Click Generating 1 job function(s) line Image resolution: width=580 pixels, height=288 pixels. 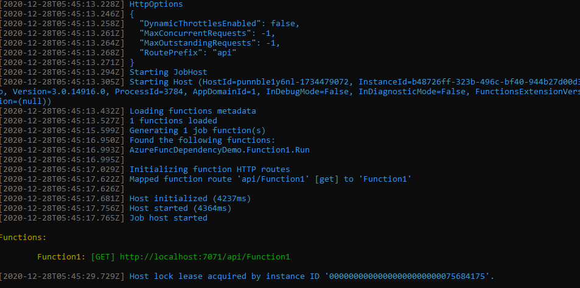pyautogui.click(x=197, y=131)
